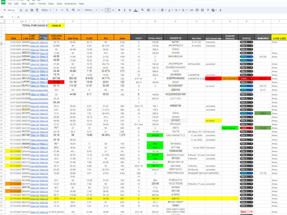This screenshot has height=215, width=287.
Task: Select column G header
Action: click(56, 21)
